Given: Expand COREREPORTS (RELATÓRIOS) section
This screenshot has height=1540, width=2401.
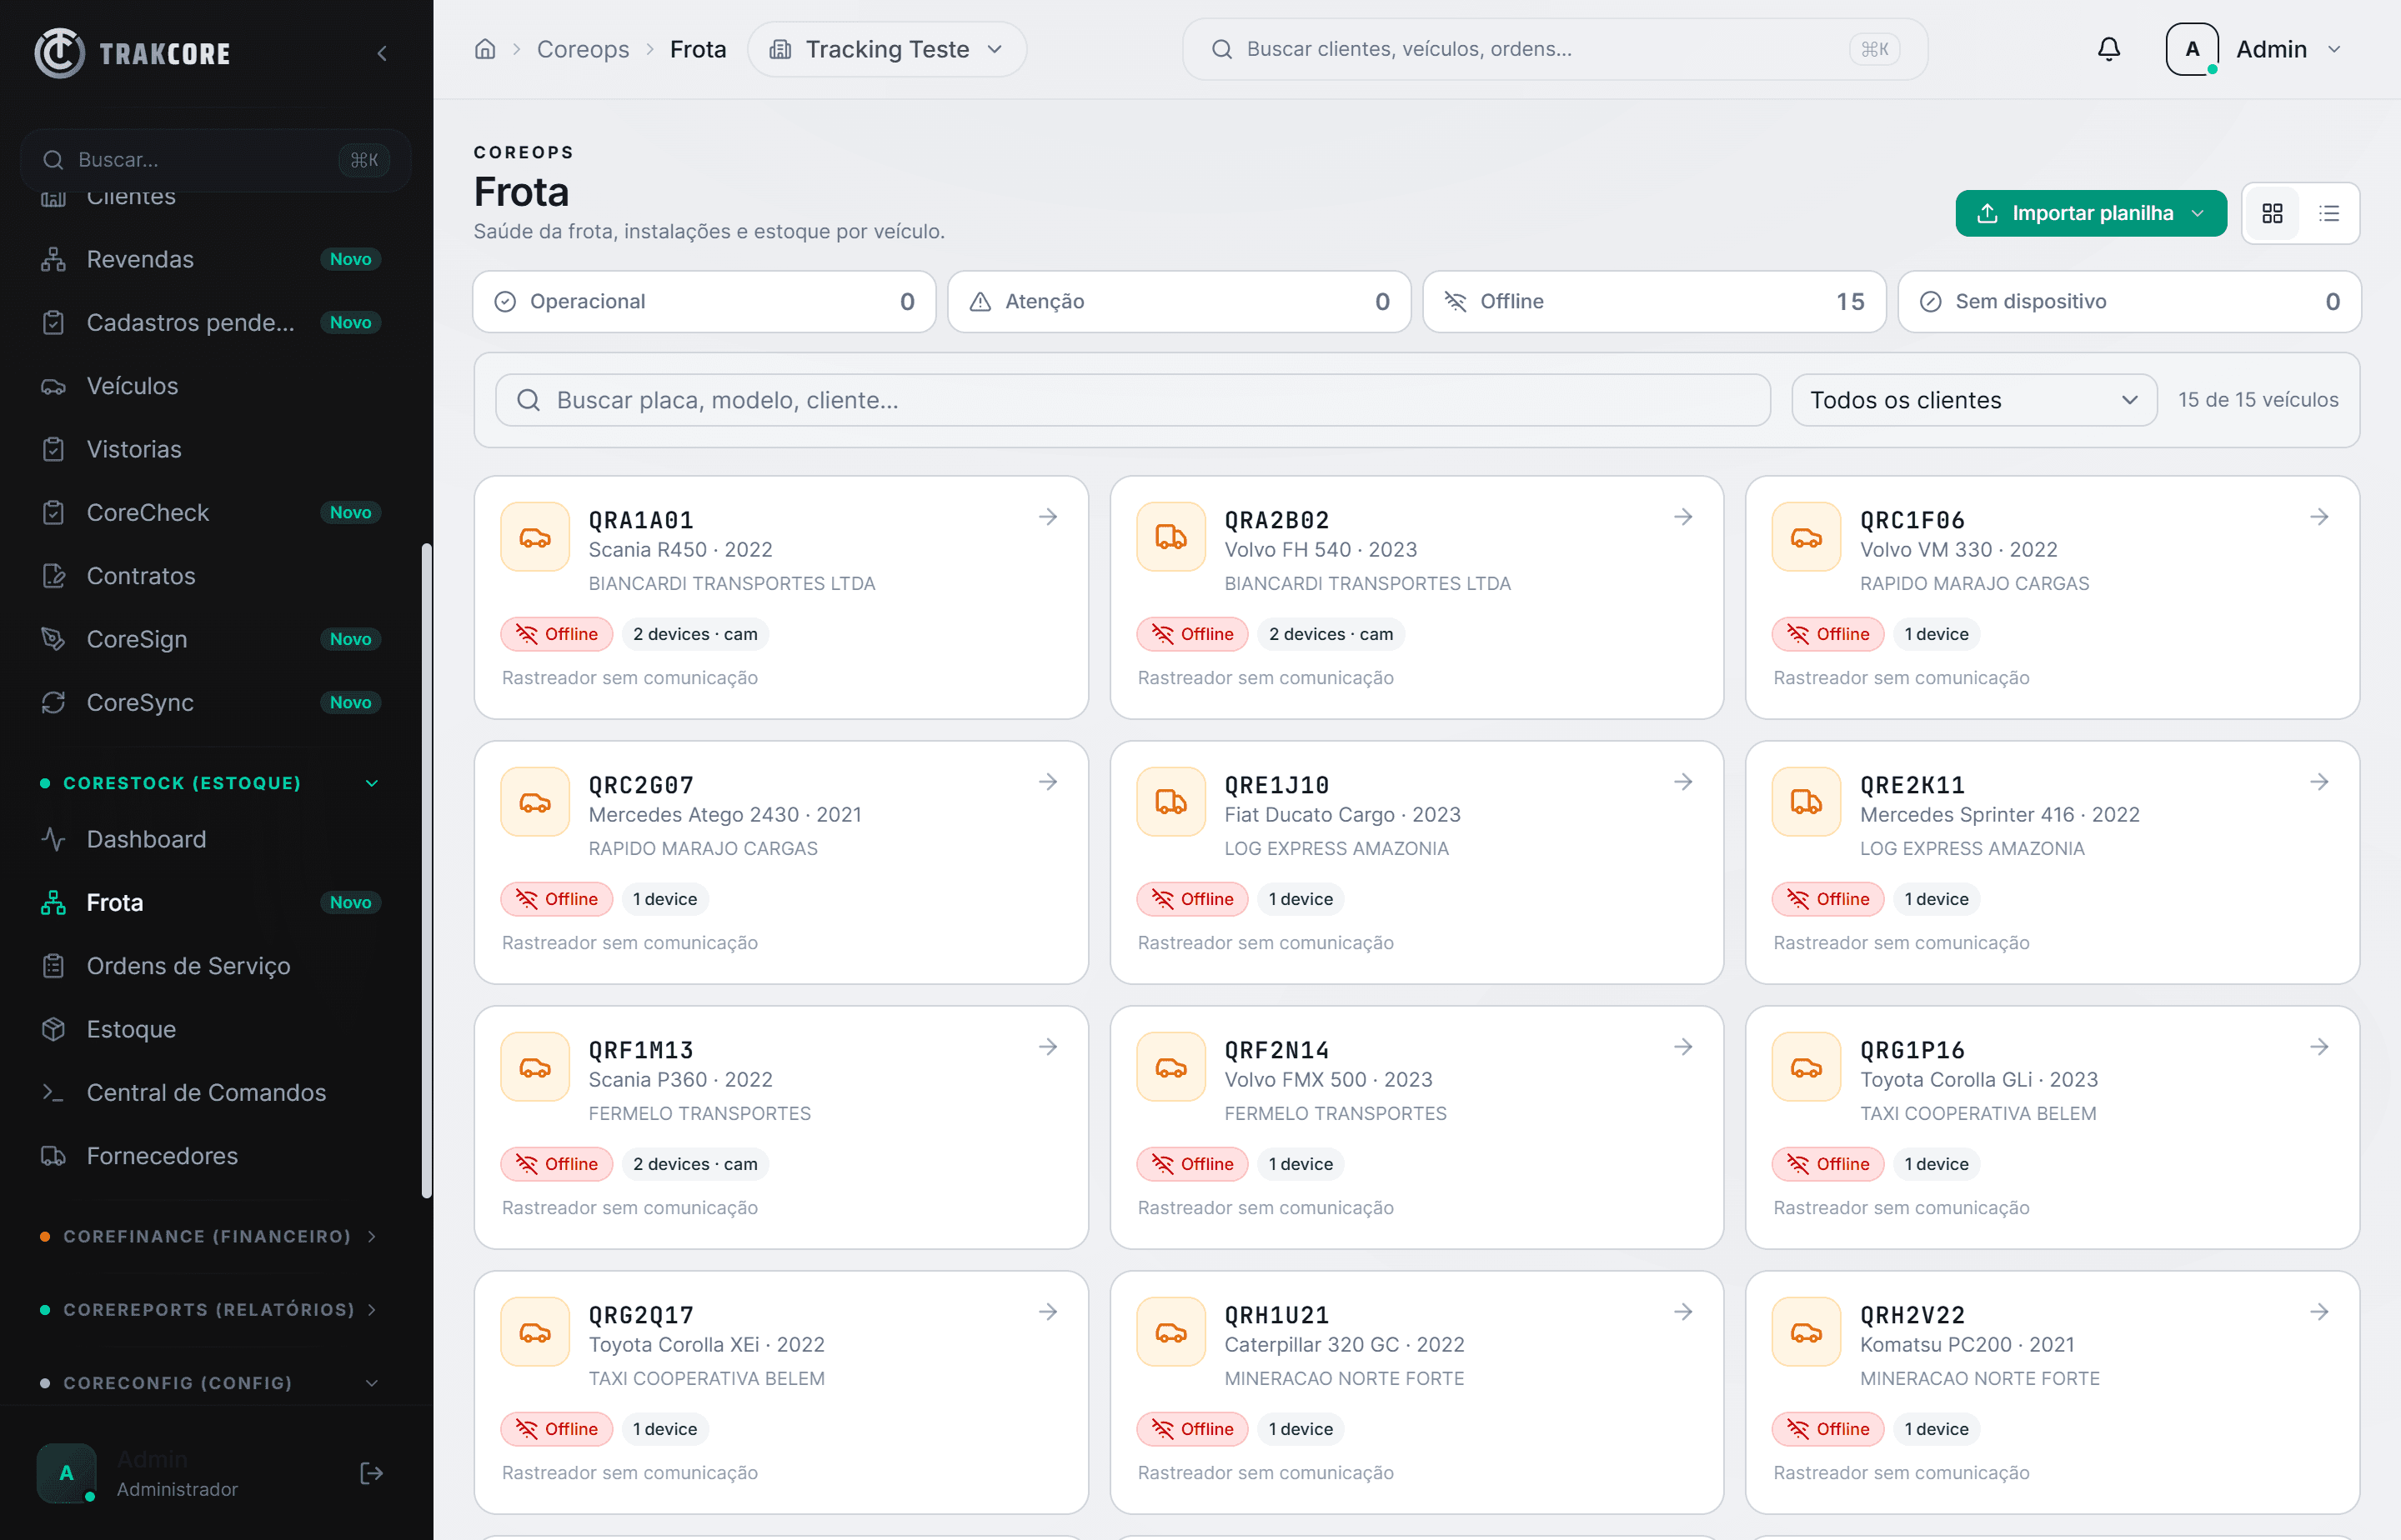Looking at the screenshot, I should pyautogui.click(x=208, y=1310).
